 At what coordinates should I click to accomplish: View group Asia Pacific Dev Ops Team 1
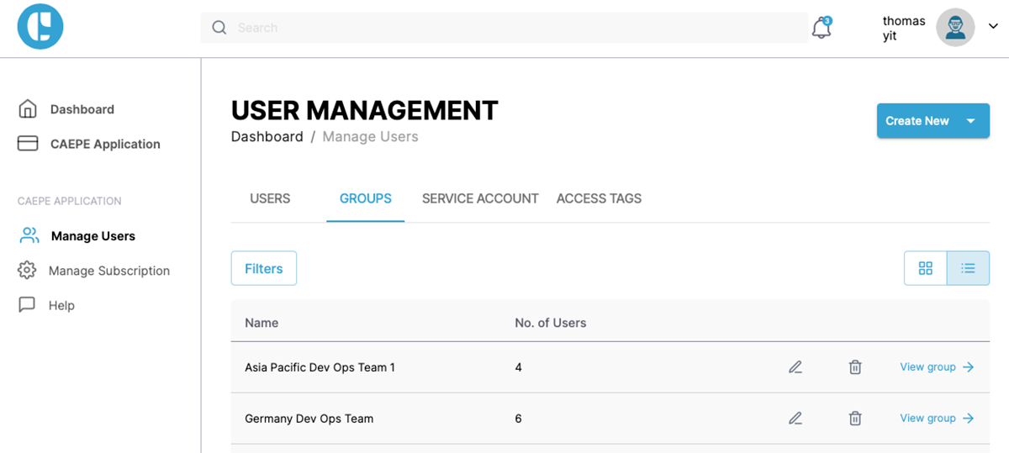pos(937,367)
